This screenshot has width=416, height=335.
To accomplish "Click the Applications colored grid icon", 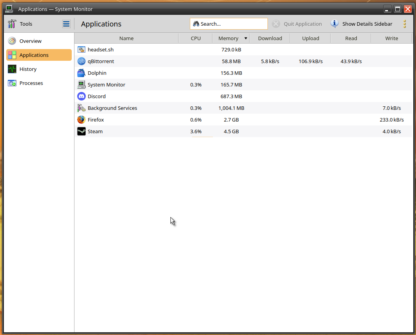I will click(12, 55).
